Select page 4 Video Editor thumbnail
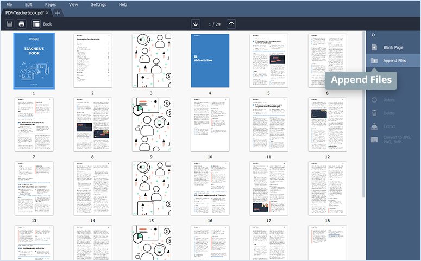The image size is (421, 261). (x=210, y=61)
